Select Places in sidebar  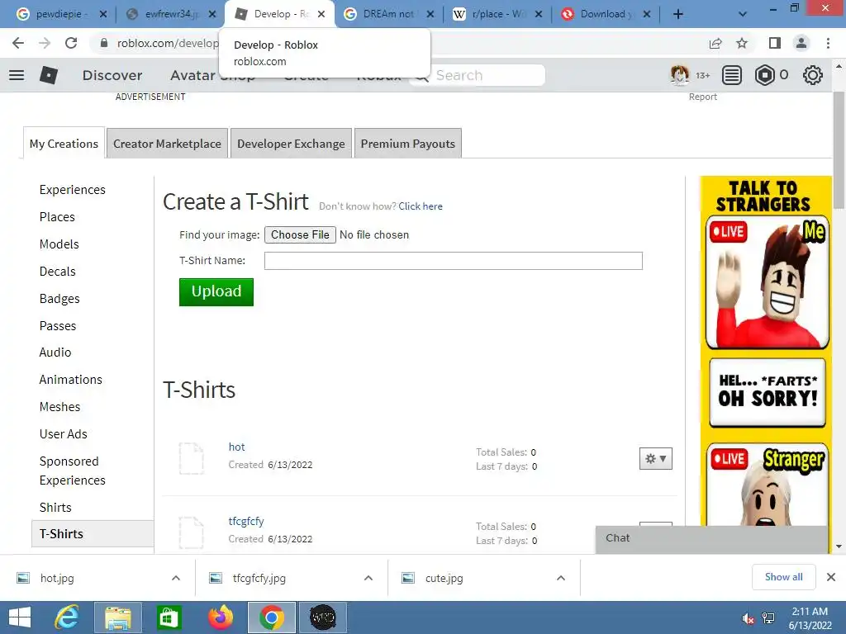pos(57,217)
